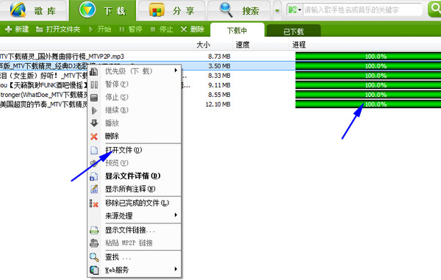Click the colorful 分享 share icon
Screen dimensions: 441x280
[x=157, y=10]
